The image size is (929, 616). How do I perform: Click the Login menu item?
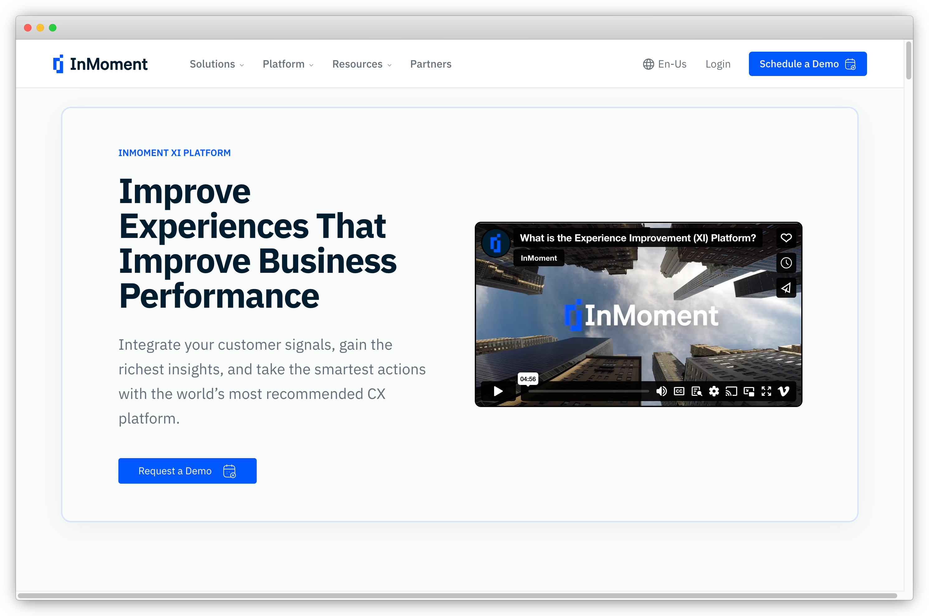(718, 63)
